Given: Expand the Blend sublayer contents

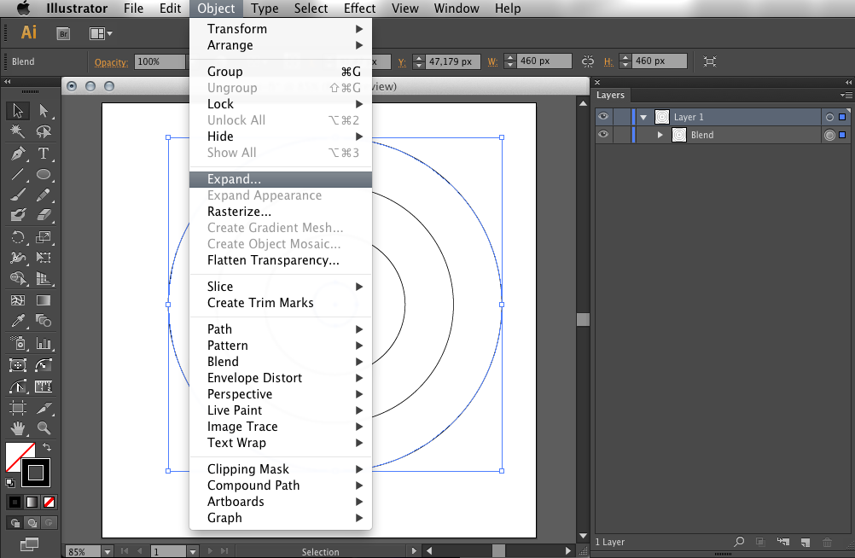Looking at the screenshot, I should (660, 135).
